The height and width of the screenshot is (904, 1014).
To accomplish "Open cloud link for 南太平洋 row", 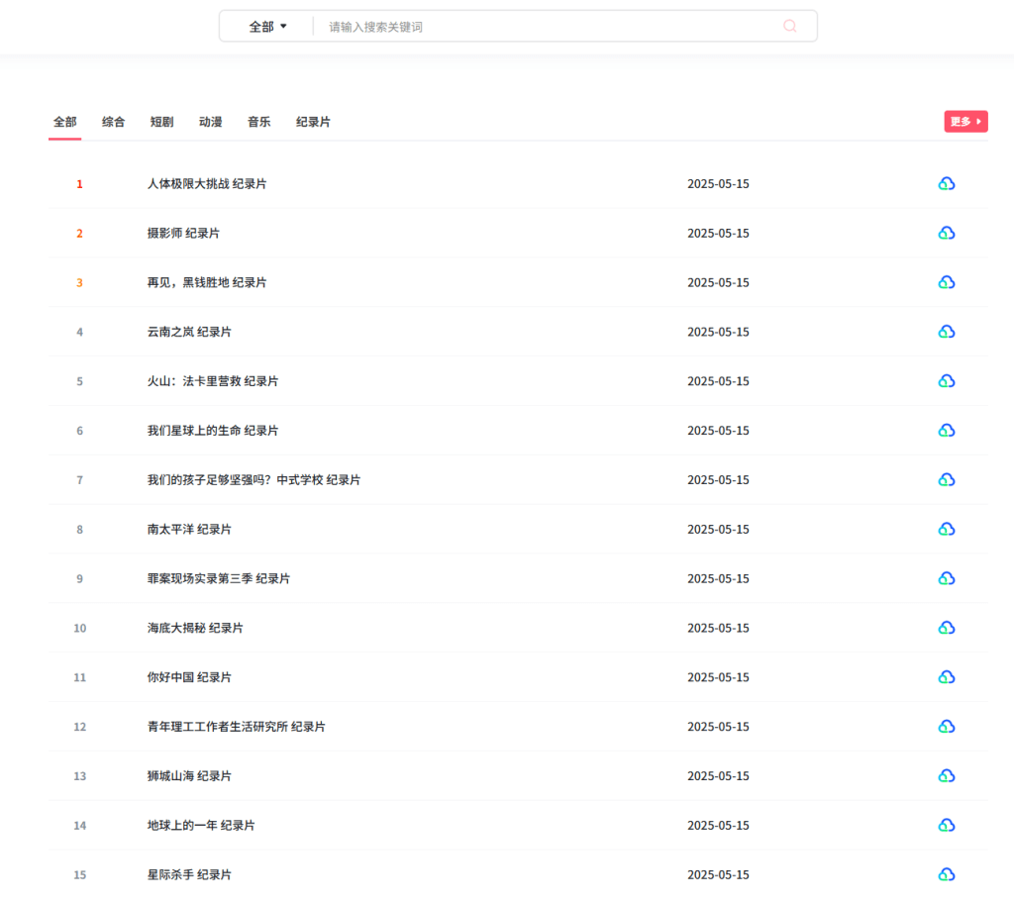I will tap(946, 530).
